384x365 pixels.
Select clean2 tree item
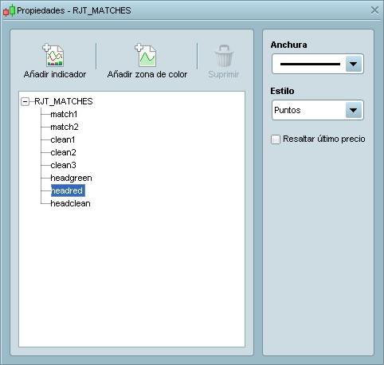coord(63,152)
